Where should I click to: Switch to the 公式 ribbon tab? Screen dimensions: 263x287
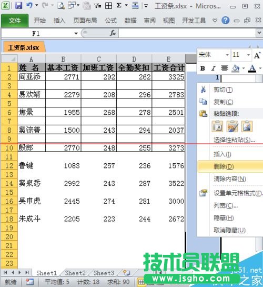(110, 21)
